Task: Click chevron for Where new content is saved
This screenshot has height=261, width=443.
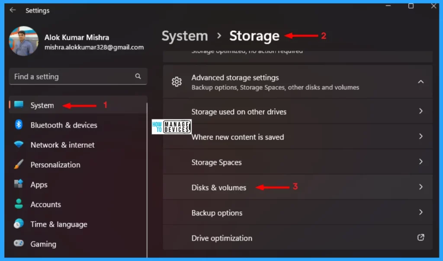Action: click(421, 137)
